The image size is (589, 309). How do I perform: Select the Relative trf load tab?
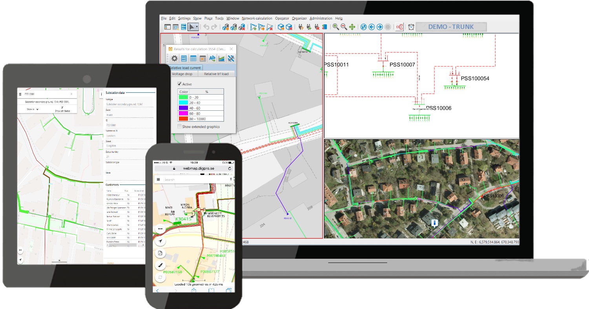[215, 74]
